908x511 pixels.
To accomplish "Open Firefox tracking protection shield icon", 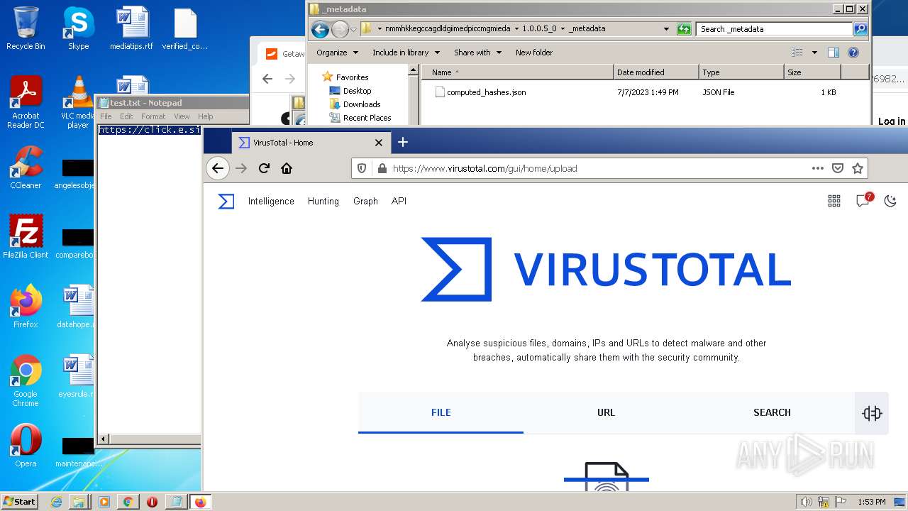I will pyautogui.click(x=362, y=168).
